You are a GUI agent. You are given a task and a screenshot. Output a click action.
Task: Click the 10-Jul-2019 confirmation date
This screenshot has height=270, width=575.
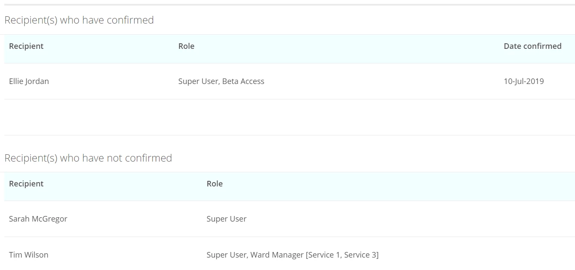(524, 81)
